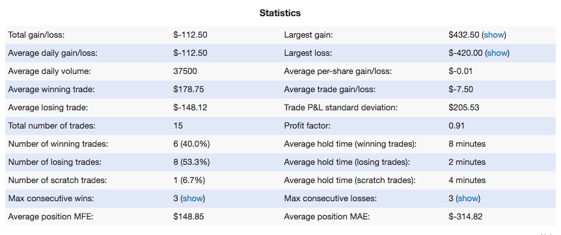This screenshot has width=561, height=235.
Task: Open the show link beside Largest gain
Action: 494,35
